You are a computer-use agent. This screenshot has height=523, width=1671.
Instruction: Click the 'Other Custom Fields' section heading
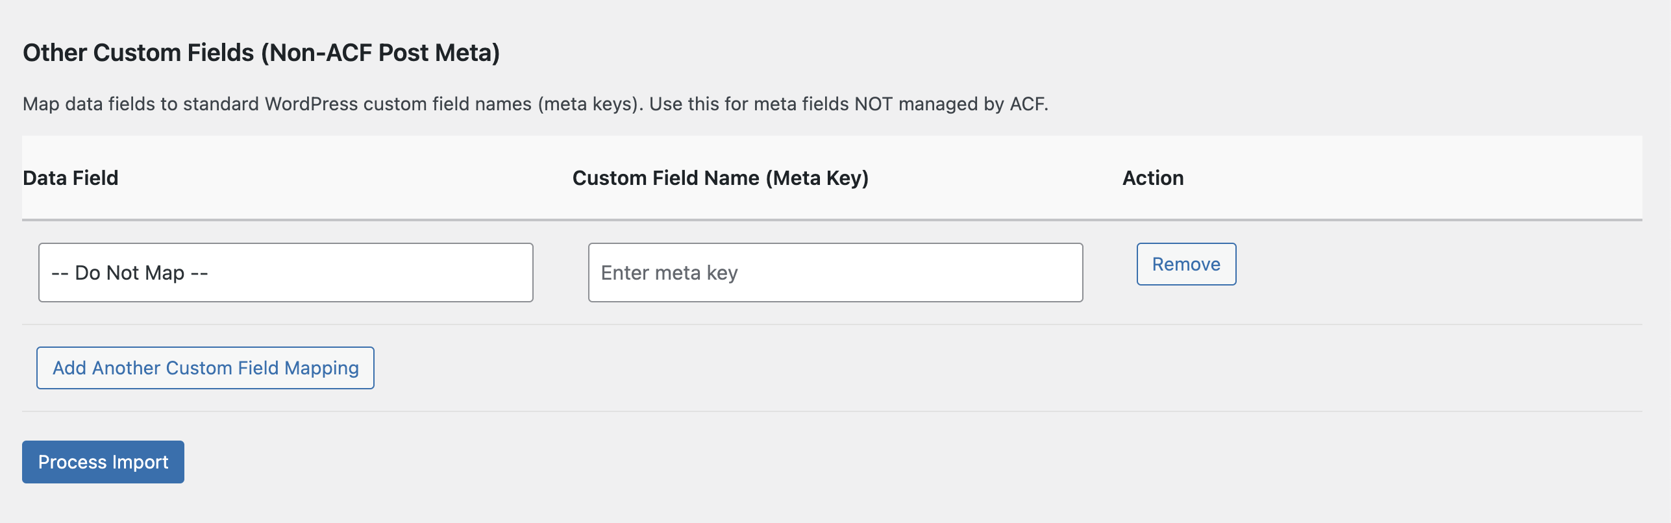(x=138, y=53)
